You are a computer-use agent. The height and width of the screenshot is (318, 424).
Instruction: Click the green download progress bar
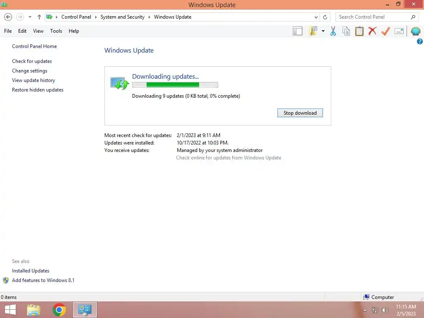pos(175,85)
